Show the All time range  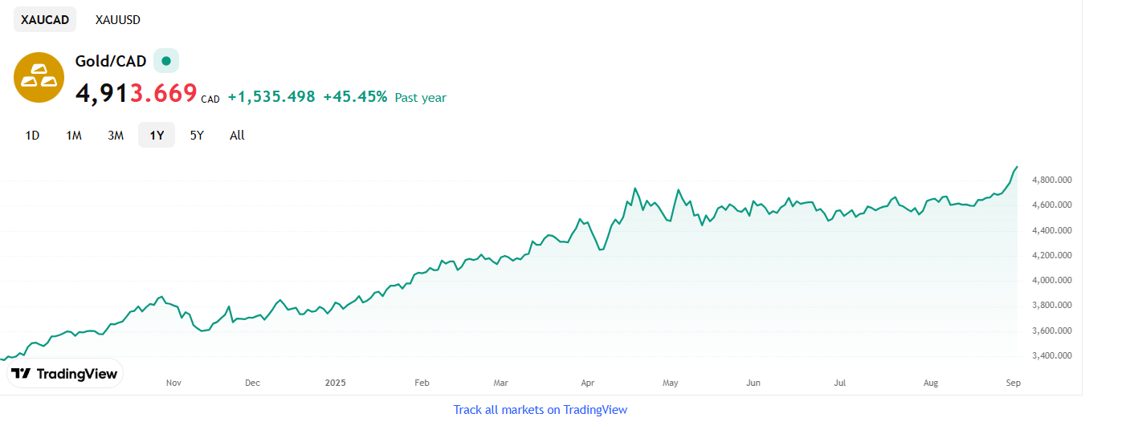237,136
